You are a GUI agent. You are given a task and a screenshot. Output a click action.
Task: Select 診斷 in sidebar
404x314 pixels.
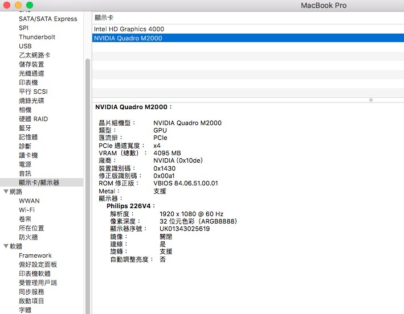click(25, 146)
